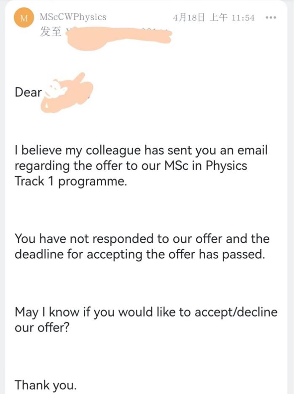The image size is (295, 394).
Task: Click the word 'email' in first paragraph
Action: point(252,150)
